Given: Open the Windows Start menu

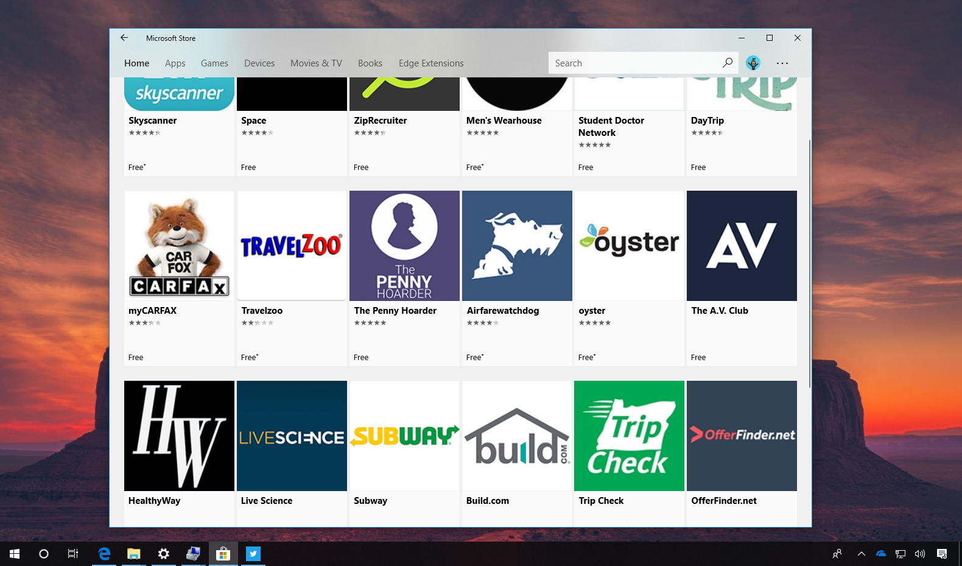Looking at the screenshot, I should click(x=15, y=554).
